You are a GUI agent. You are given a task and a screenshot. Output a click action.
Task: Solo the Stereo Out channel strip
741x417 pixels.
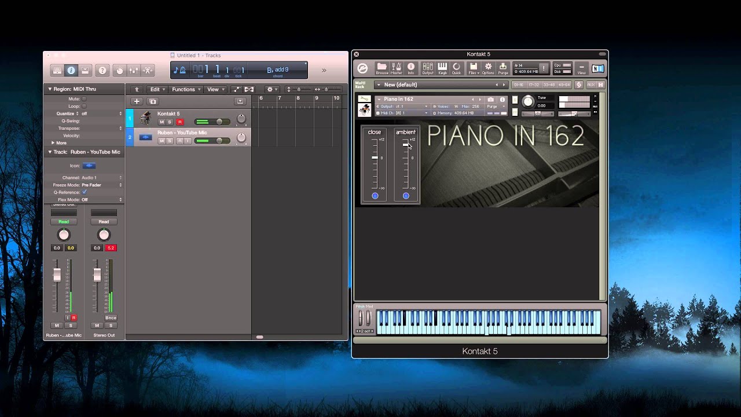pyautogui.click(x=111, y=325)
